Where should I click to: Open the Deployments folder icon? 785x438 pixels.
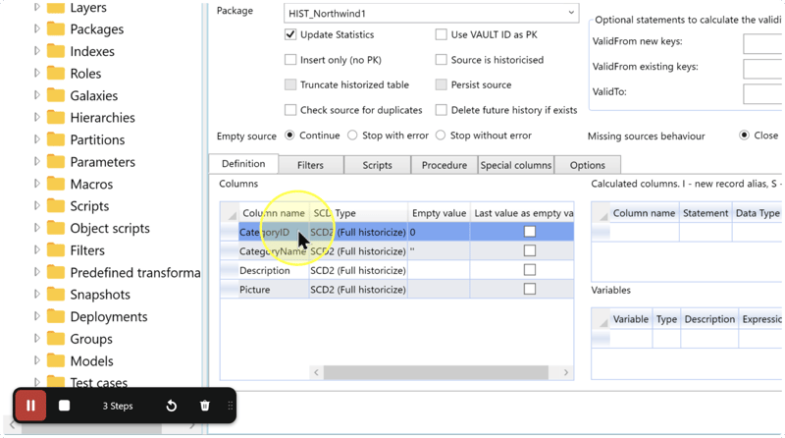click(56, 317)
